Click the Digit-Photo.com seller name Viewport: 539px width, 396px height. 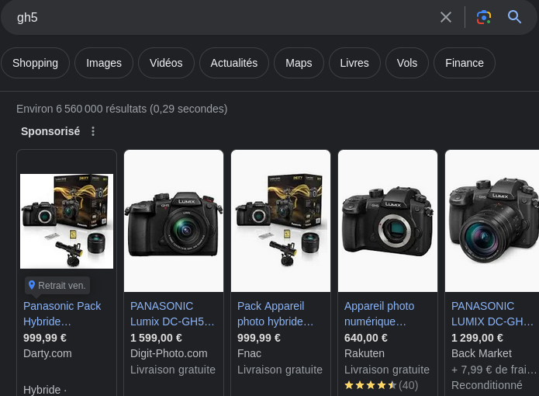(x=169, y=353)
